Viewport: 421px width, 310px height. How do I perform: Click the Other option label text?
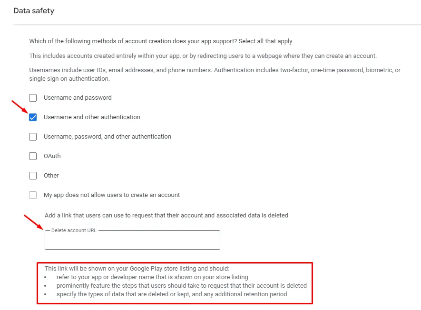pyautogui.click(x=51, y=176)
